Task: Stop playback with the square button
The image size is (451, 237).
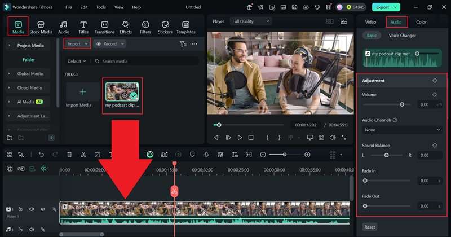Action: [x=251, y=138]
